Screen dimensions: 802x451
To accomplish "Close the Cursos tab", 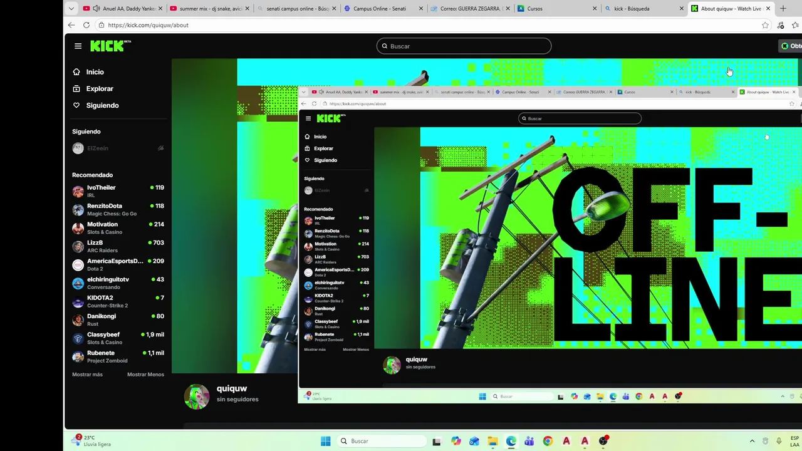I will (595, 9).
